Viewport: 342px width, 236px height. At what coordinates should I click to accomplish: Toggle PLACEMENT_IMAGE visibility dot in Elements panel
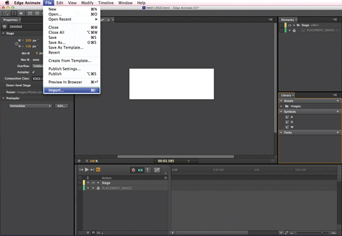(x=290, y=30)
